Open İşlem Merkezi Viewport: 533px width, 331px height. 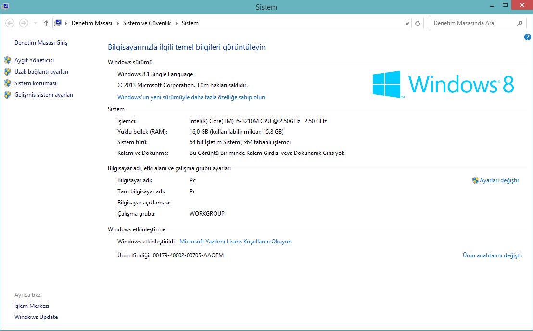click(32, 306)
